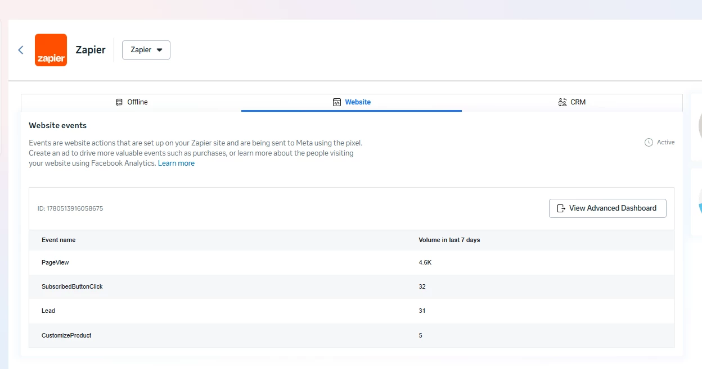Click the Event name column header

coord(58,240)
